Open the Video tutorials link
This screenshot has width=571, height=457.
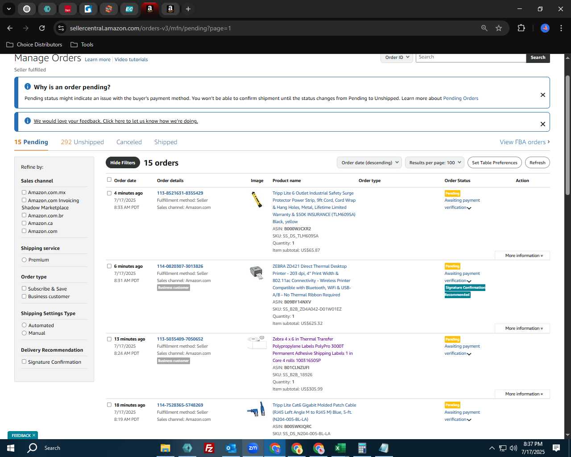[131, 59]
